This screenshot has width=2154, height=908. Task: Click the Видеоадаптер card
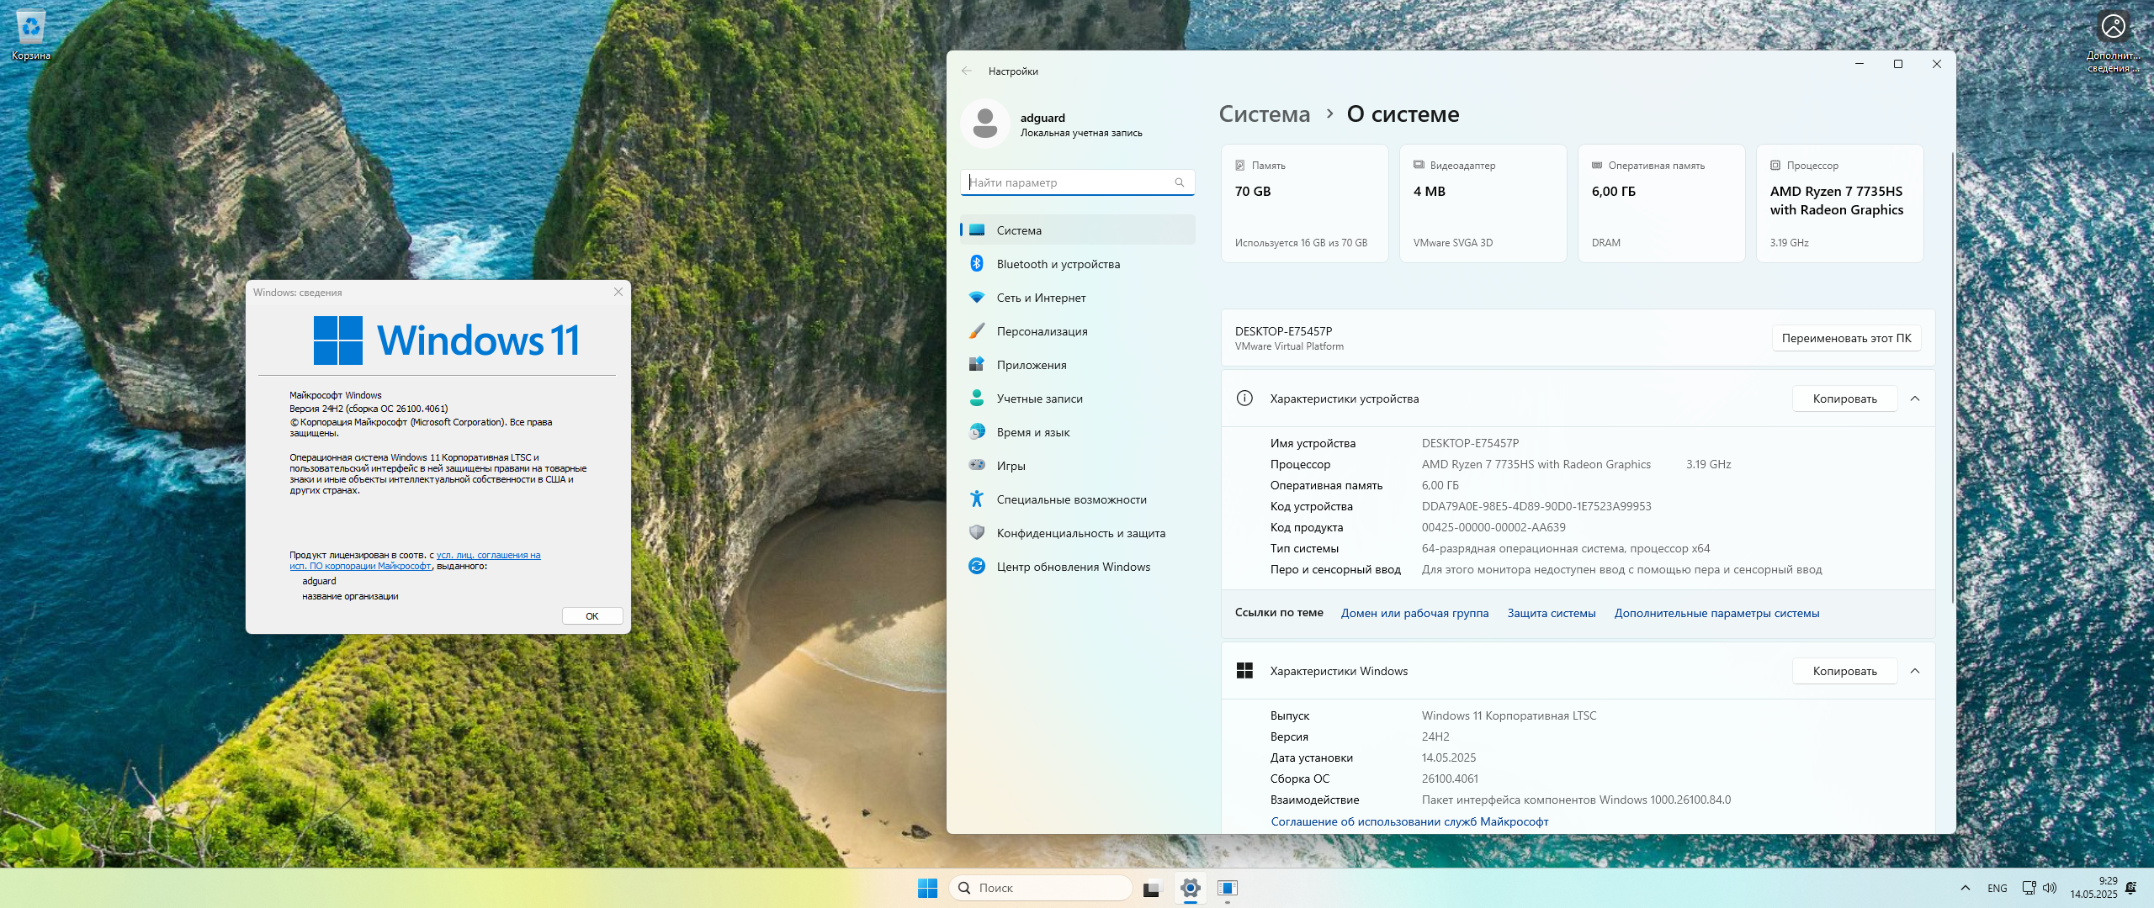click(1483, 203)
